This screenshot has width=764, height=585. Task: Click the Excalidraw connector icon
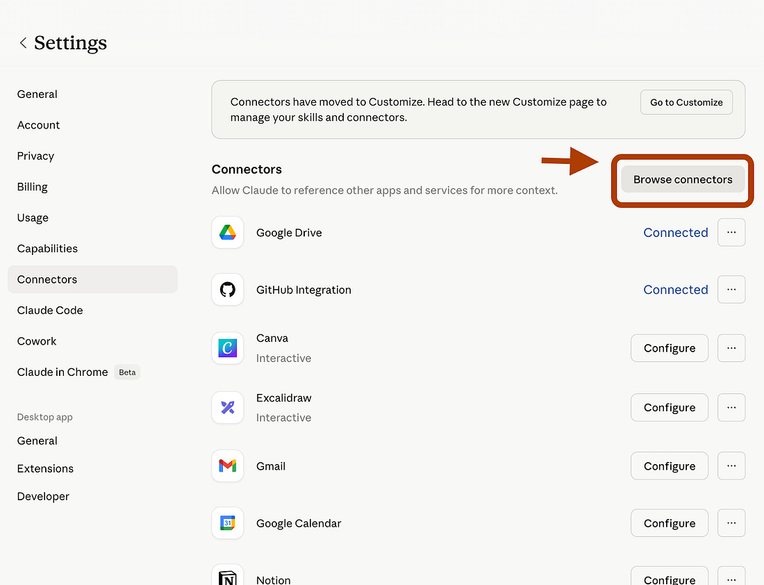click(x=228, y=407)
